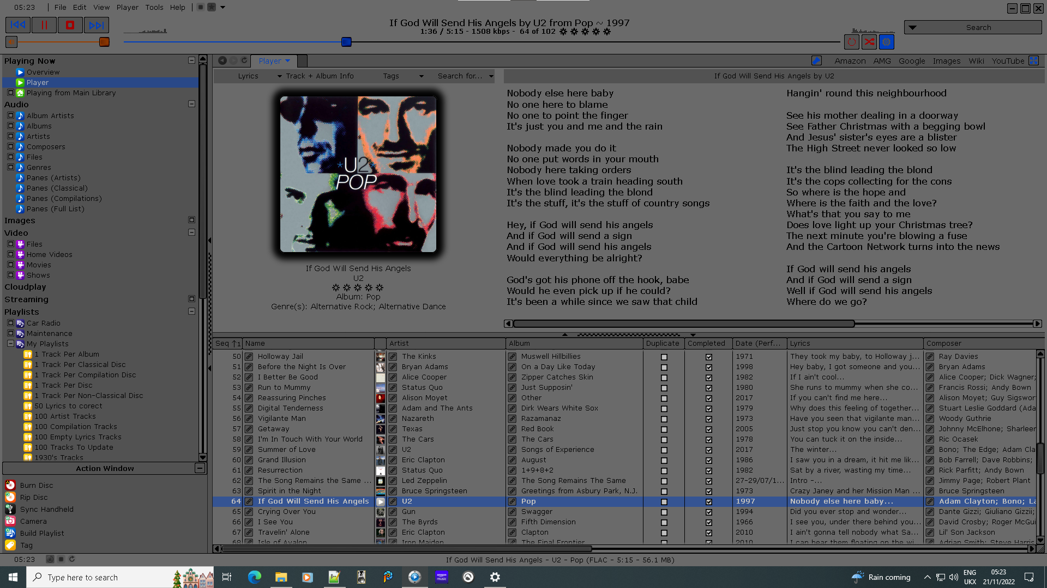Click the blue playback position slider handle
This screenshot has height=588, width=1047.
pos(346,42)
